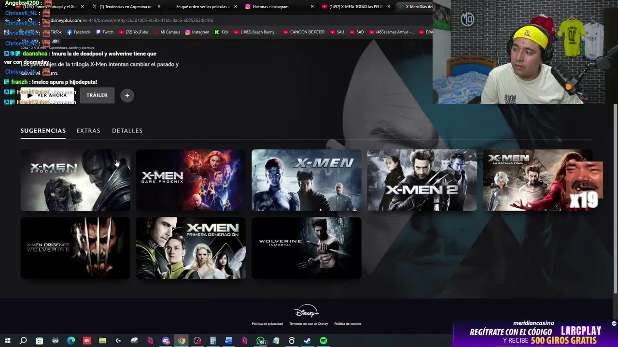Open X-Men Orígenes Wolverine card
This screenshot has height=347, width=618.
[x=75, y=248]
